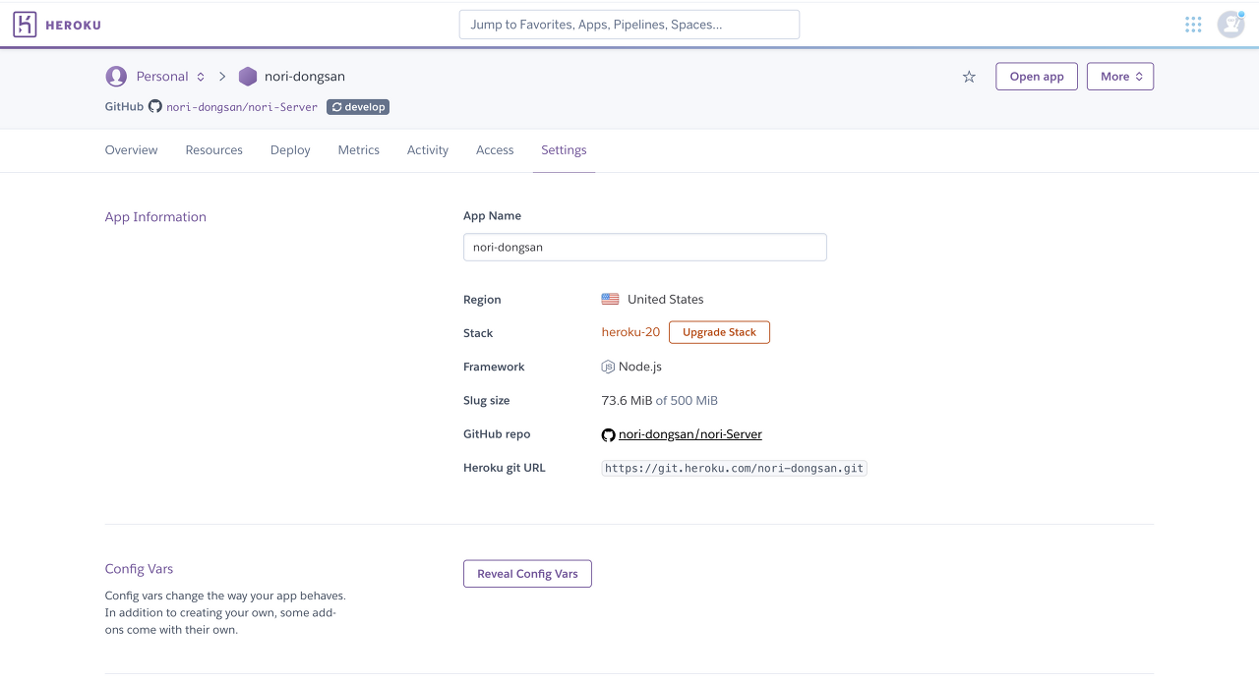Image resolution: width=1259 pixels, height=682 pixels.
Task: Switch to the Resources tab
Action: click(214, 150)
